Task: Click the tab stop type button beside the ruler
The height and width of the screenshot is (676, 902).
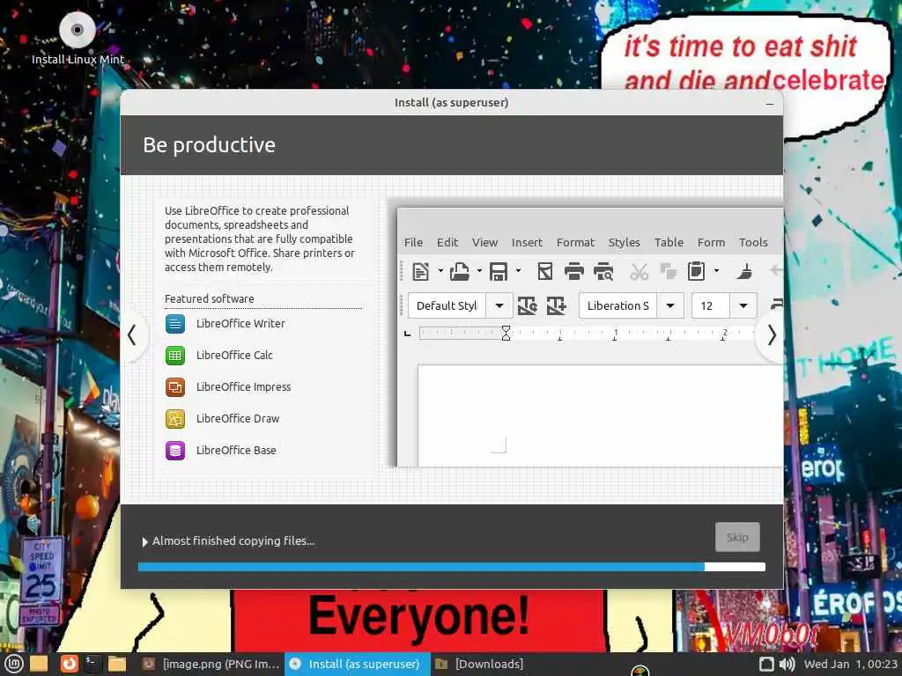Action: pos(407,334)
